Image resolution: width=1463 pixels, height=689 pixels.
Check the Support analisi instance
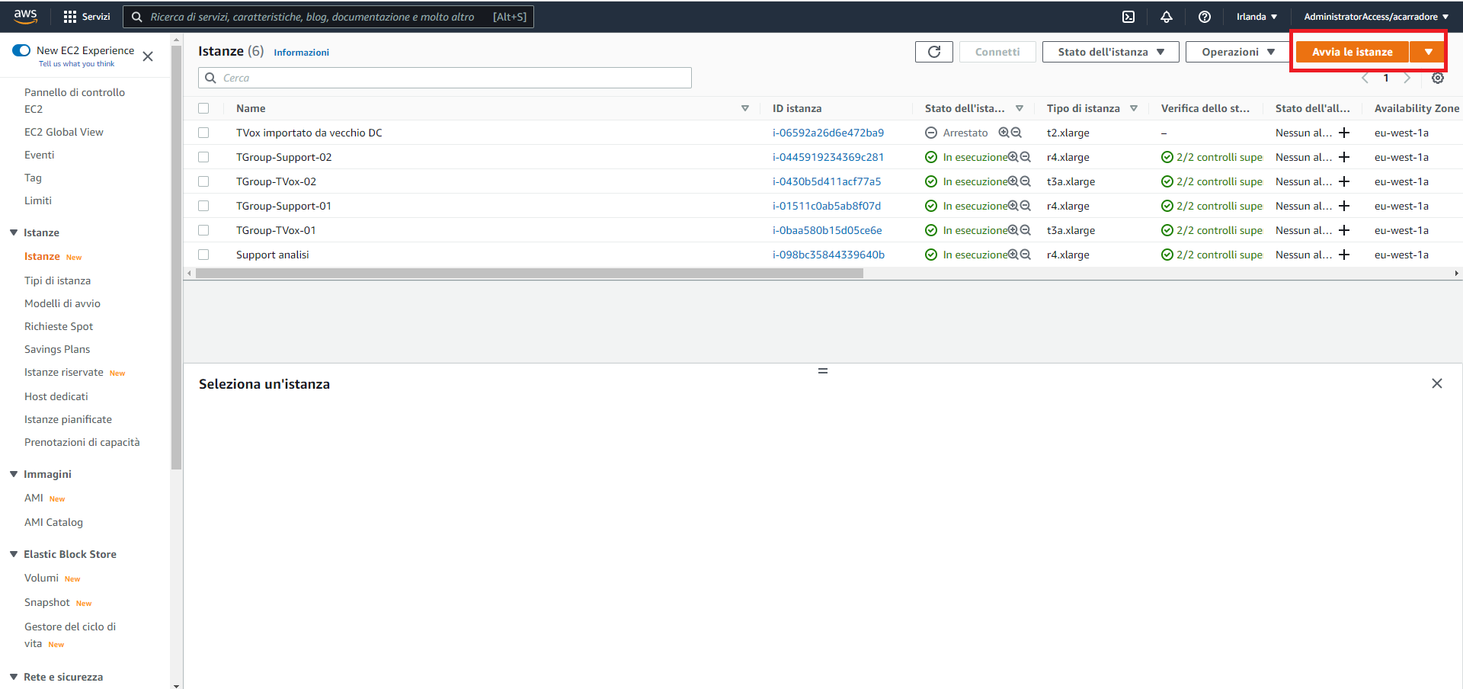click(203, 255)
